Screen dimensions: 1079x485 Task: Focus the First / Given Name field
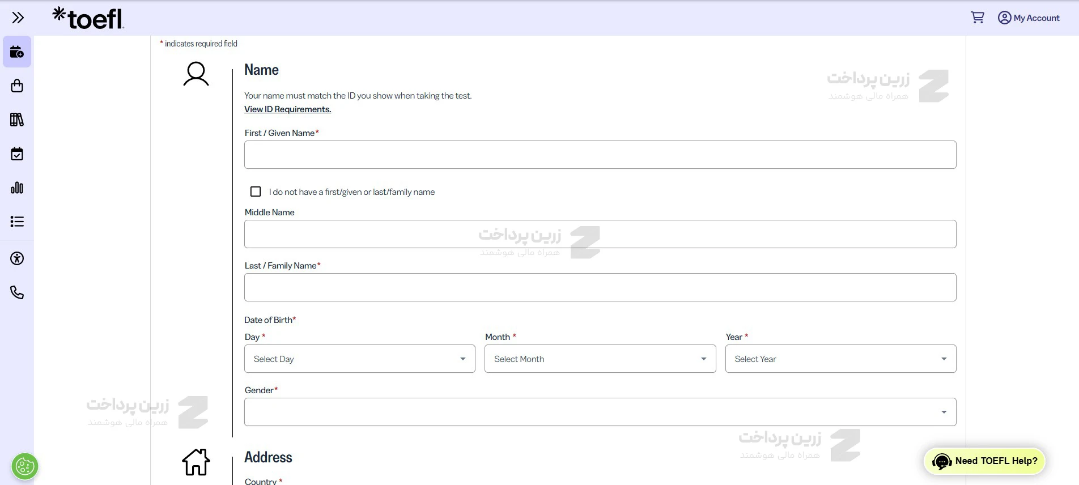point(600,155)
